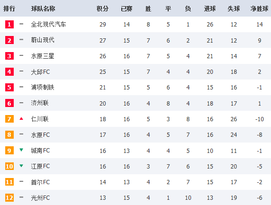The image size is (271, 205).
Task: Click the orange rank 7 badge
Action: coord(9,119)
